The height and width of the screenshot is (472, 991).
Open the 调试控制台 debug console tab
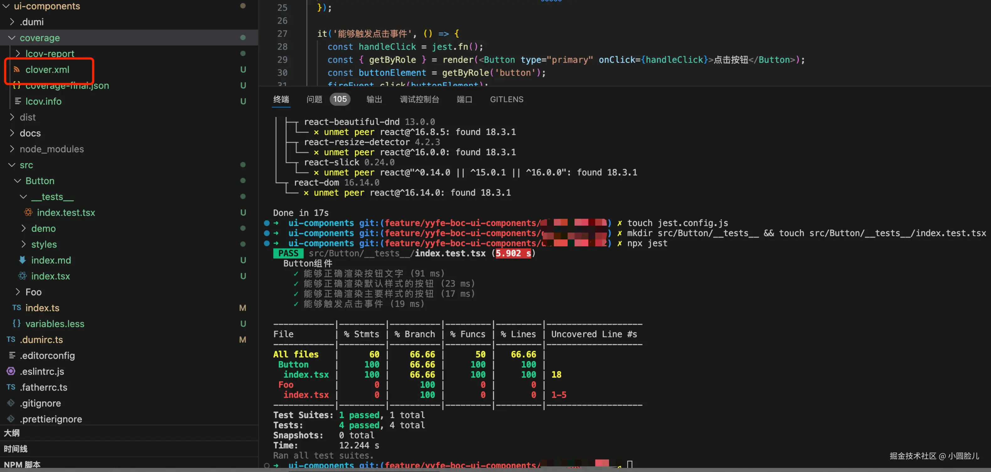419,99
